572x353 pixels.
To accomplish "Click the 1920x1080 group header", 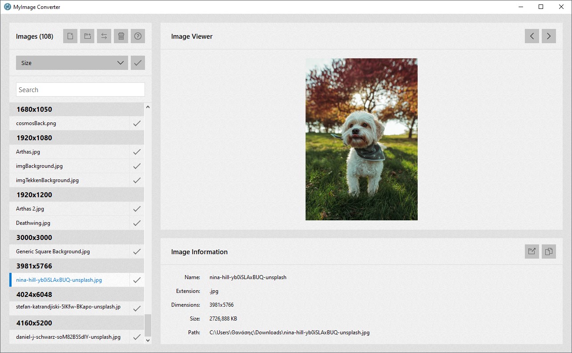I will [77, 138].
